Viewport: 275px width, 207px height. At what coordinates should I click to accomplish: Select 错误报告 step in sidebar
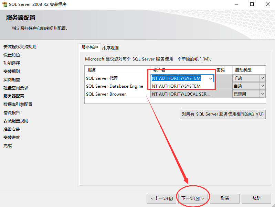pyautogui.click(x=12, y=112)
